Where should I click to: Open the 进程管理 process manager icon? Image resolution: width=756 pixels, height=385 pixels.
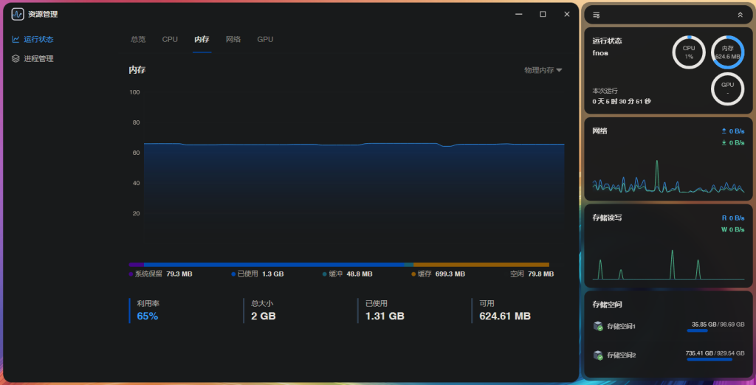(x=16, y=58)
